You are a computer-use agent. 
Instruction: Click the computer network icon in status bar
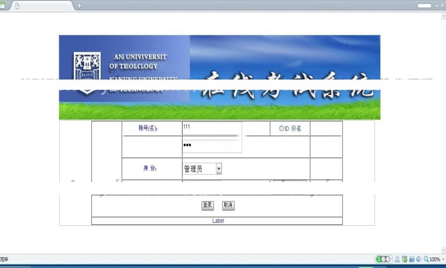click(x=397, y=259)
